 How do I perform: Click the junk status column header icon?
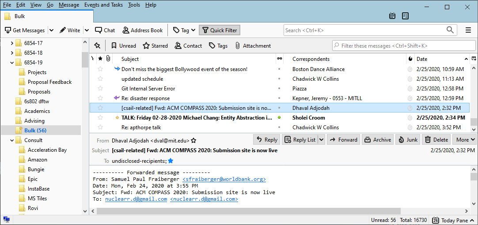[410, 59]
